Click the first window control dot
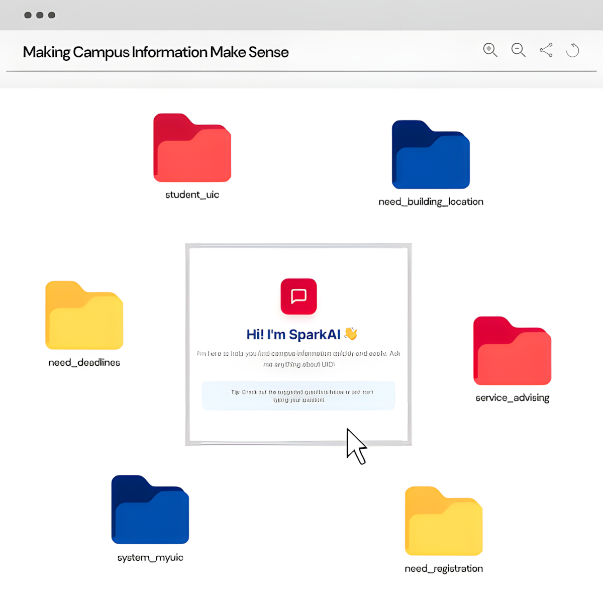This screenshot has width=603, height=603. pos(28,15)
